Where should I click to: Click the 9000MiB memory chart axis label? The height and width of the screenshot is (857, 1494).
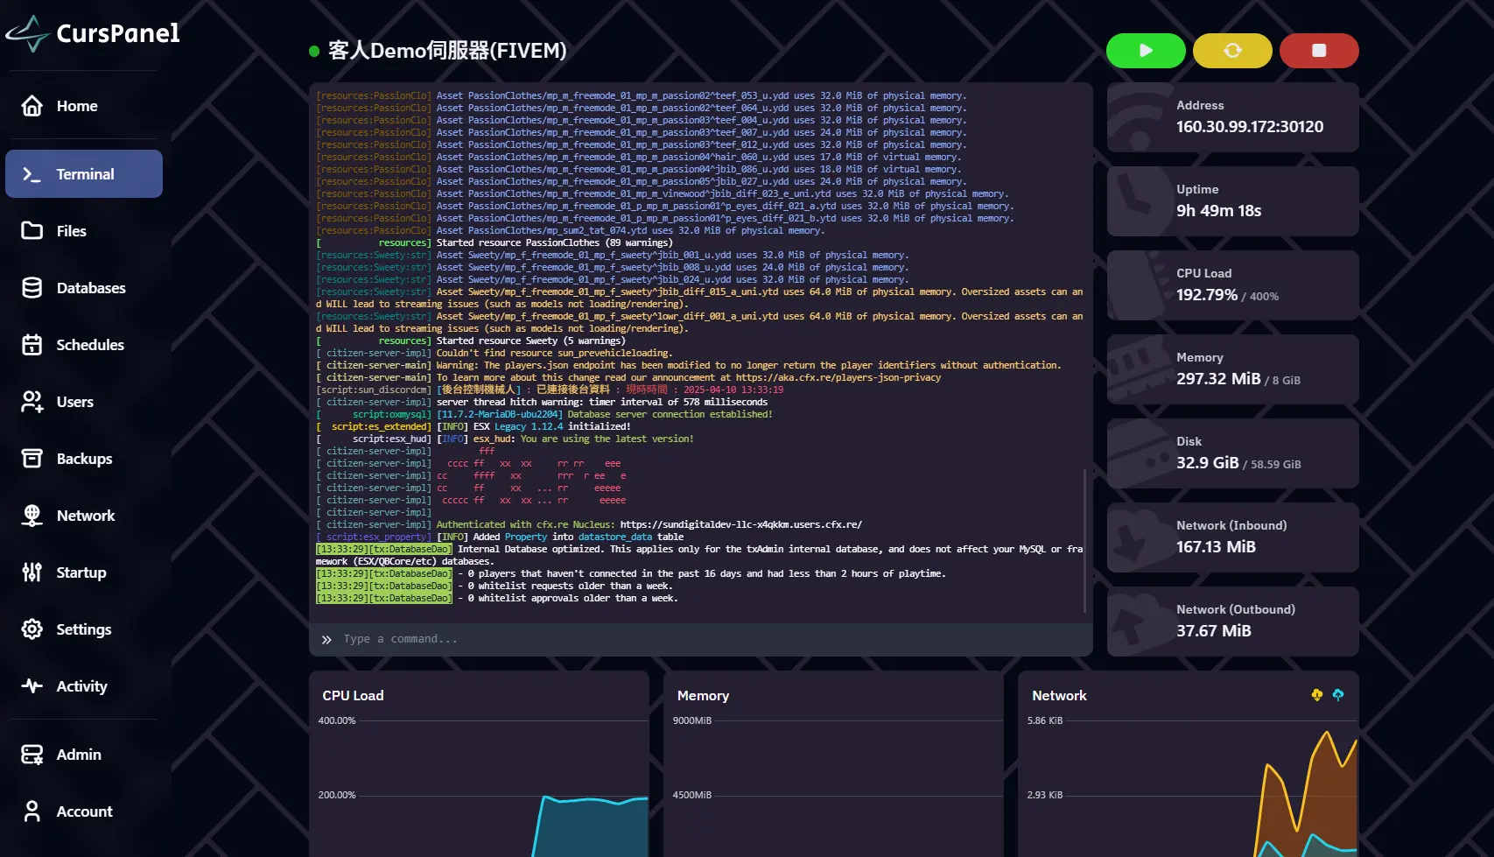click(x=692, y=721)
